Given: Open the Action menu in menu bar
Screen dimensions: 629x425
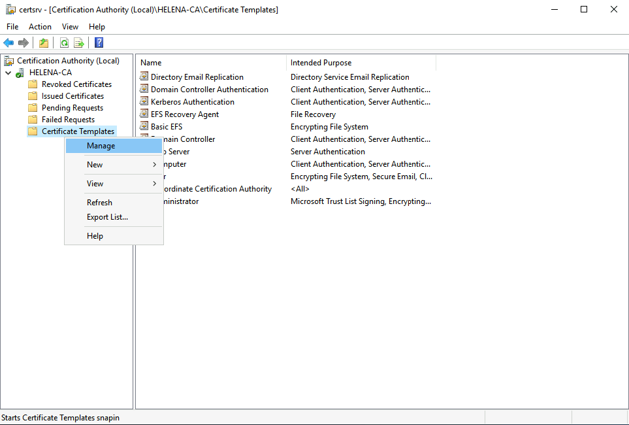Looking at the screenshot, I should click(40, 27).
